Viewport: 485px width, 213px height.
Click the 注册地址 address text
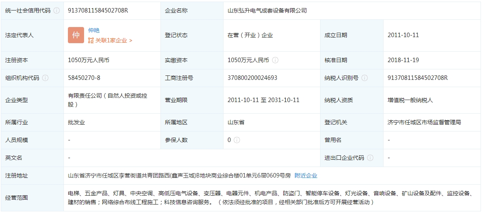179,175
